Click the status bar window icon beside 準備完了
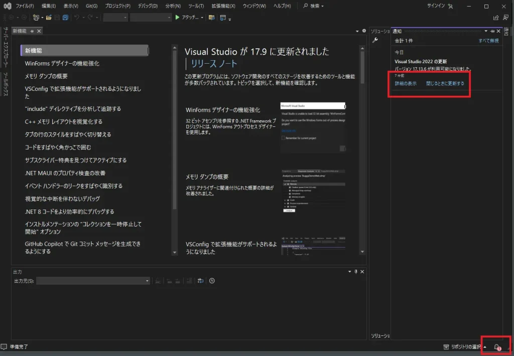The image size is (514, 356). click(4, 346)
